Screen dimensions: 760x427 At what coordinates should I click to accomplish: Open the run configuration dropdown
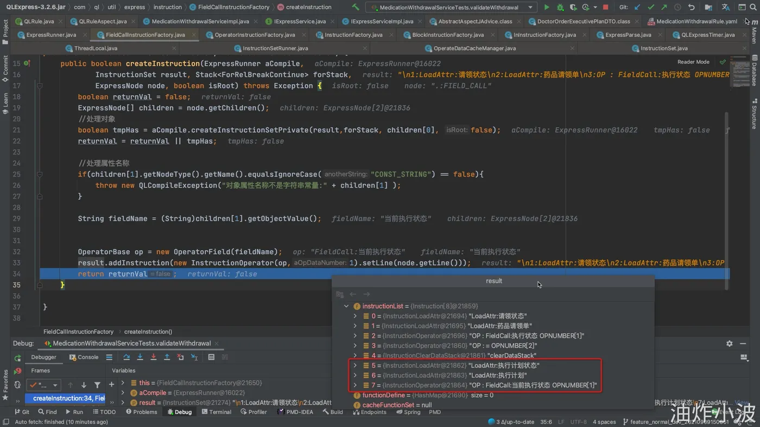point(530,8)
